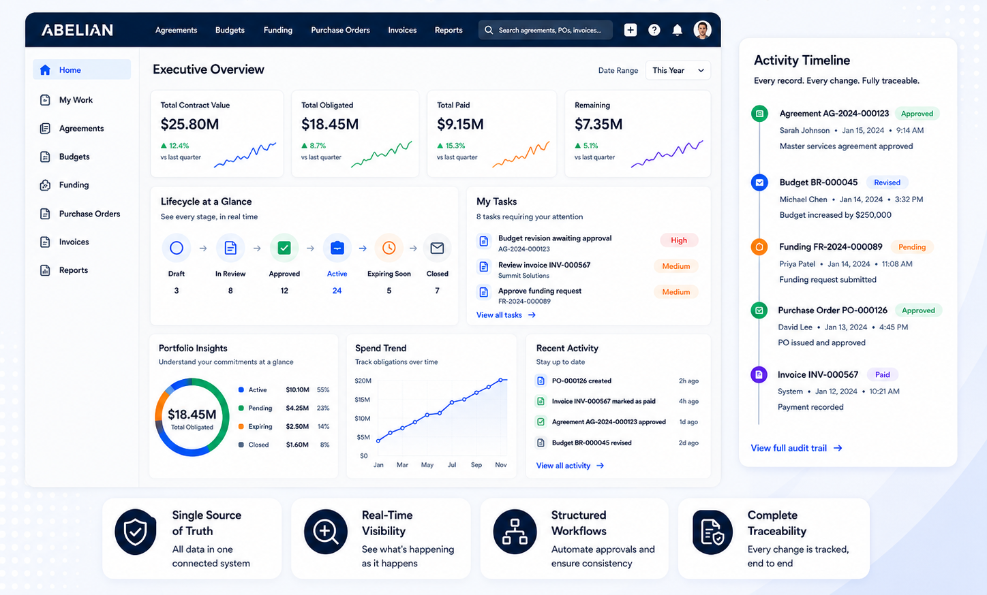Click the gray Closed legend swatch
The height and width of the screenshot is (595, 987).
pyautogui.click(x=241, y=445)
